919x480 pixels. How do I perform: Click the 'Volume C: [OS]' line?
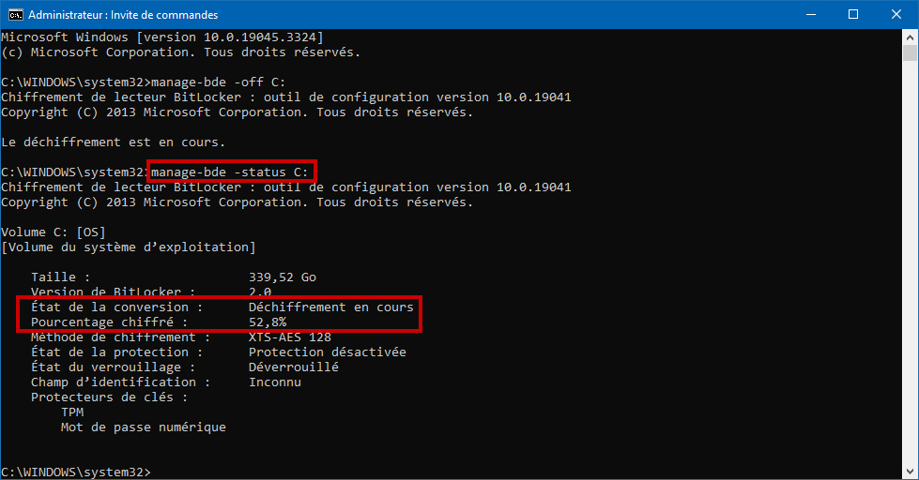[x=54, y=232]
